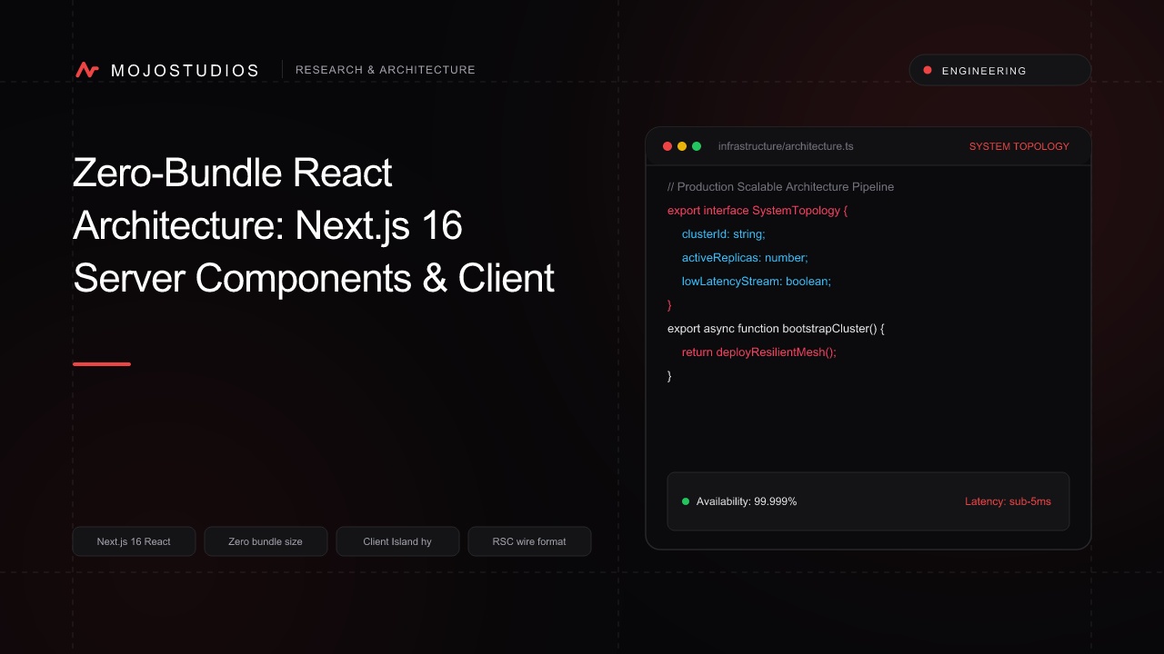
Task: Click the activeReplicas: number line
Action: [x=745, y=258]
